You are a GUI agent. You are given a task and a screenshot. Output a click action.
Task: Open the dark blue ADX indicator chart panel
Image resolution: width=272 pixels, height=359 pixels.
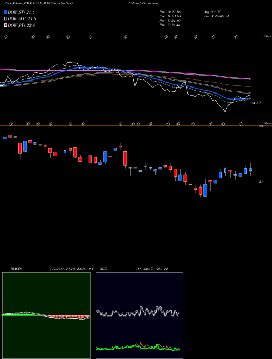point(139,315)
